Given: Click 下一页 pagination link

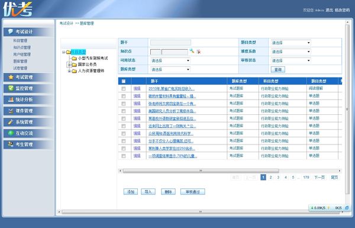Looking at the screenshot, I should (319, 177).
